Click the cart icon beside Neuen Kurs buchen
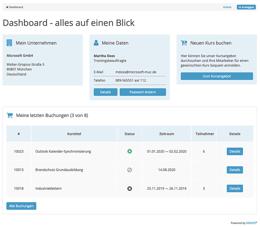Viewport: 260px width, 227px height. click(x=184, y=43)
